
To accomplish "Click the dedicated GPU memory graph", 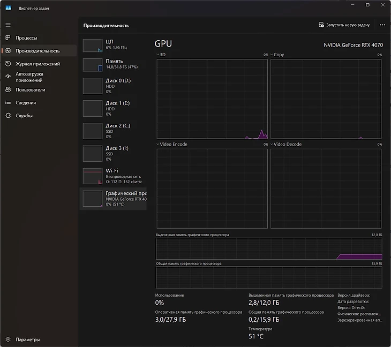I will coord(269,249).
